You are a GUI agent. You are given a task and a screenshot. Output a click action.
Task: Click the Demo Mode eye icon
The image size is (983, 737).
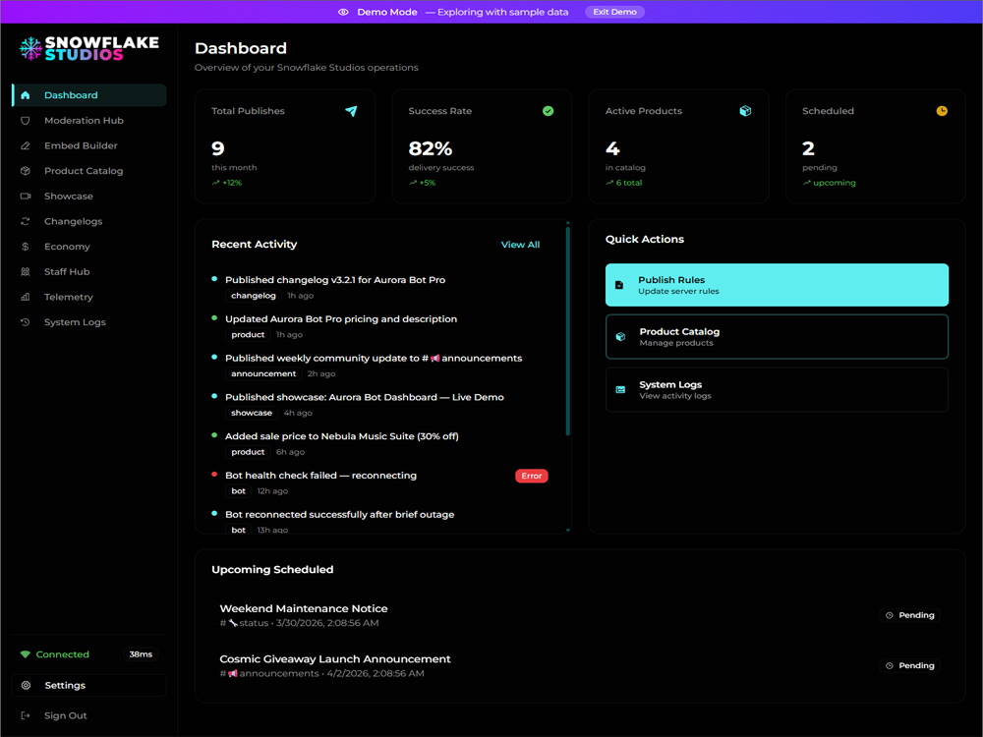click(343, 12)
